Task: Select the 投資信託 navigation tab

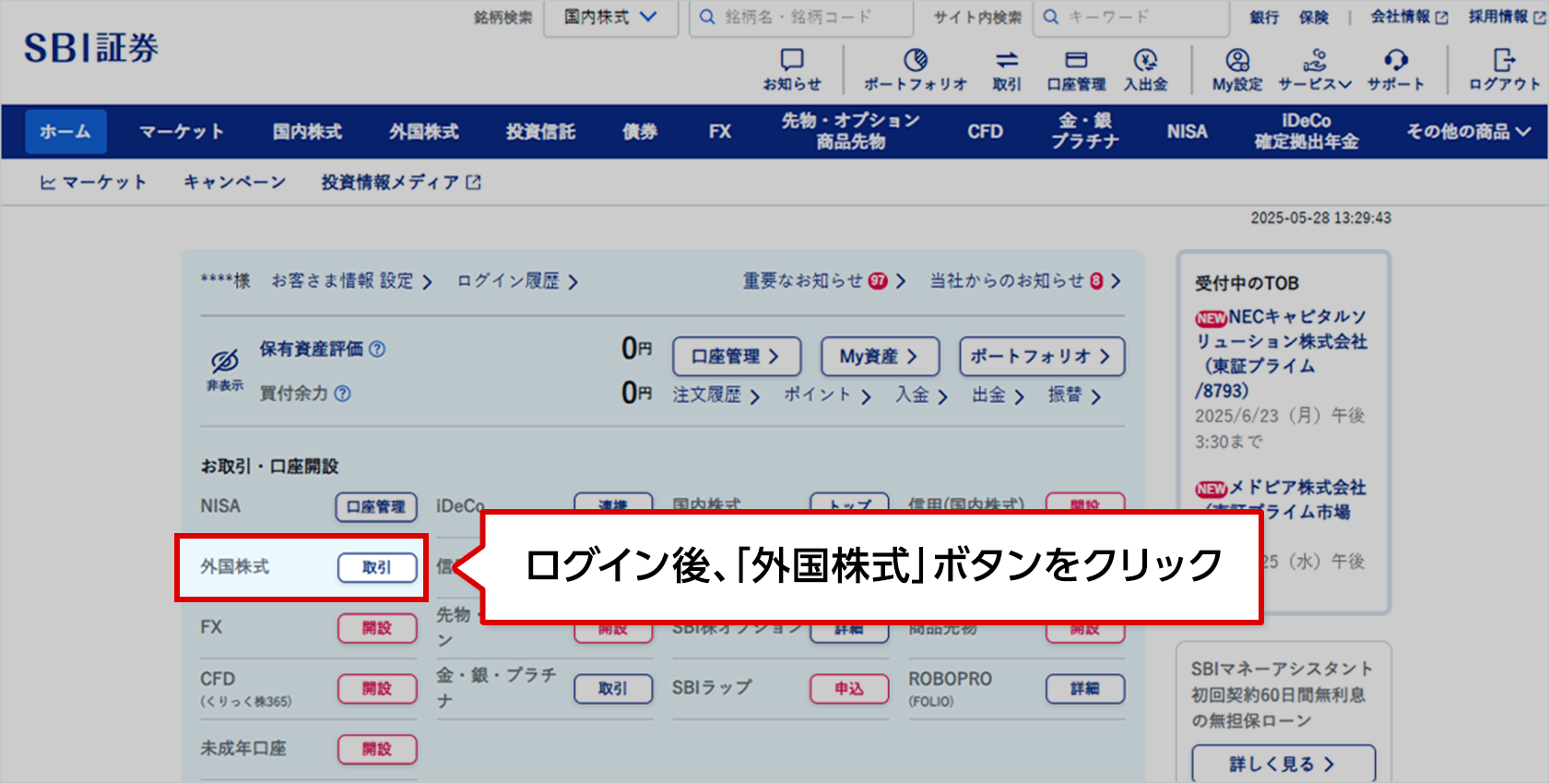Action: click(x=540, y=132)
